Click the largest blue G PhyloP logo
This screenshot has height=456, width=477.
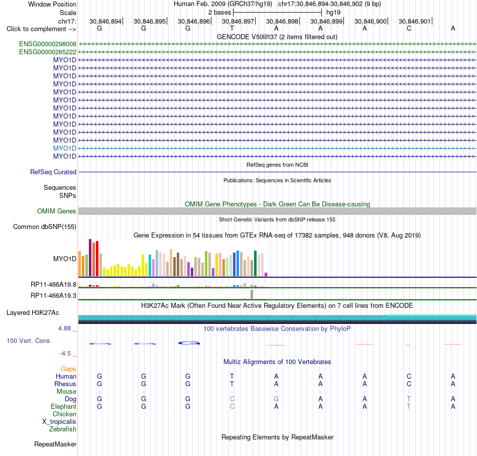click(189, 343)
